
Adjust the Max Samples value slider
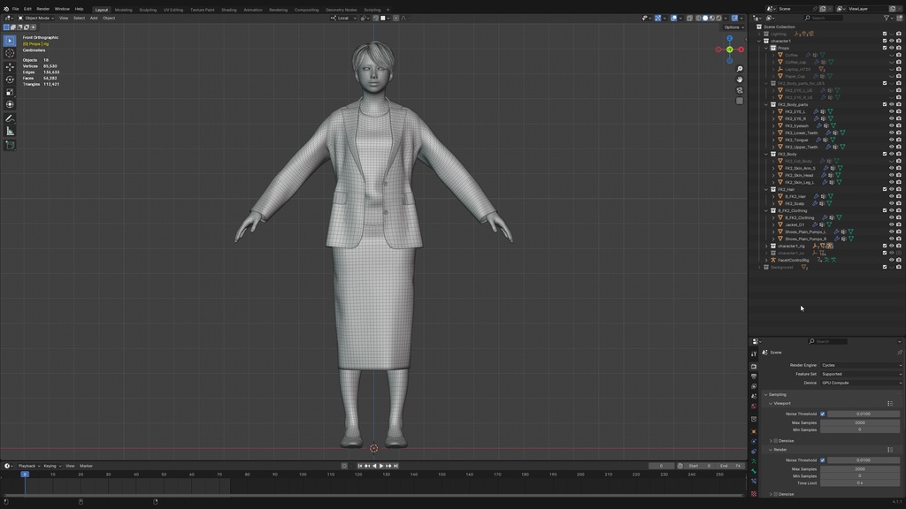click(861, 423)
